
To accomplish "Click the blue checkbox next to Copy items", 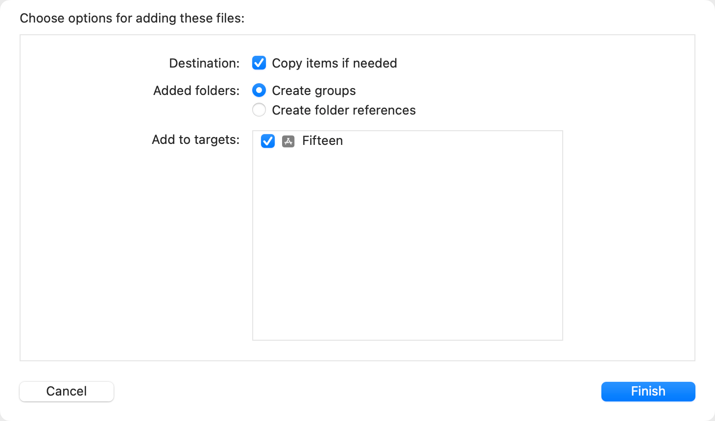I will point(259,63).
